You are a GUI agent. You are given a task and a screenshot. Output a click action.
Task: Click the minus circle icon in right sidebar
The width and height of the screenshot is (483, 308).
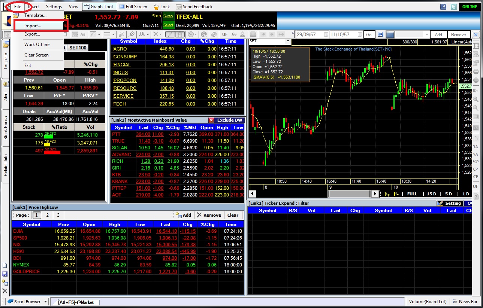476,80
